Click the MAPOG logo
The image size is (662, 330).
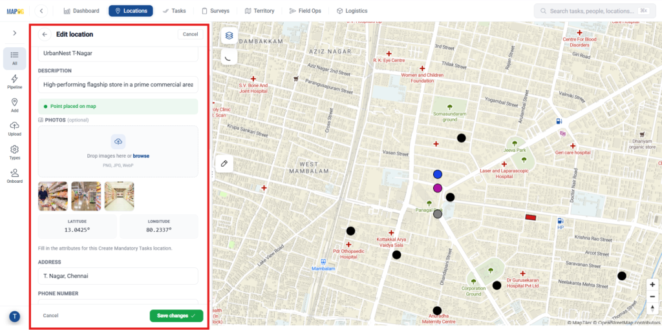click(15, 11)
